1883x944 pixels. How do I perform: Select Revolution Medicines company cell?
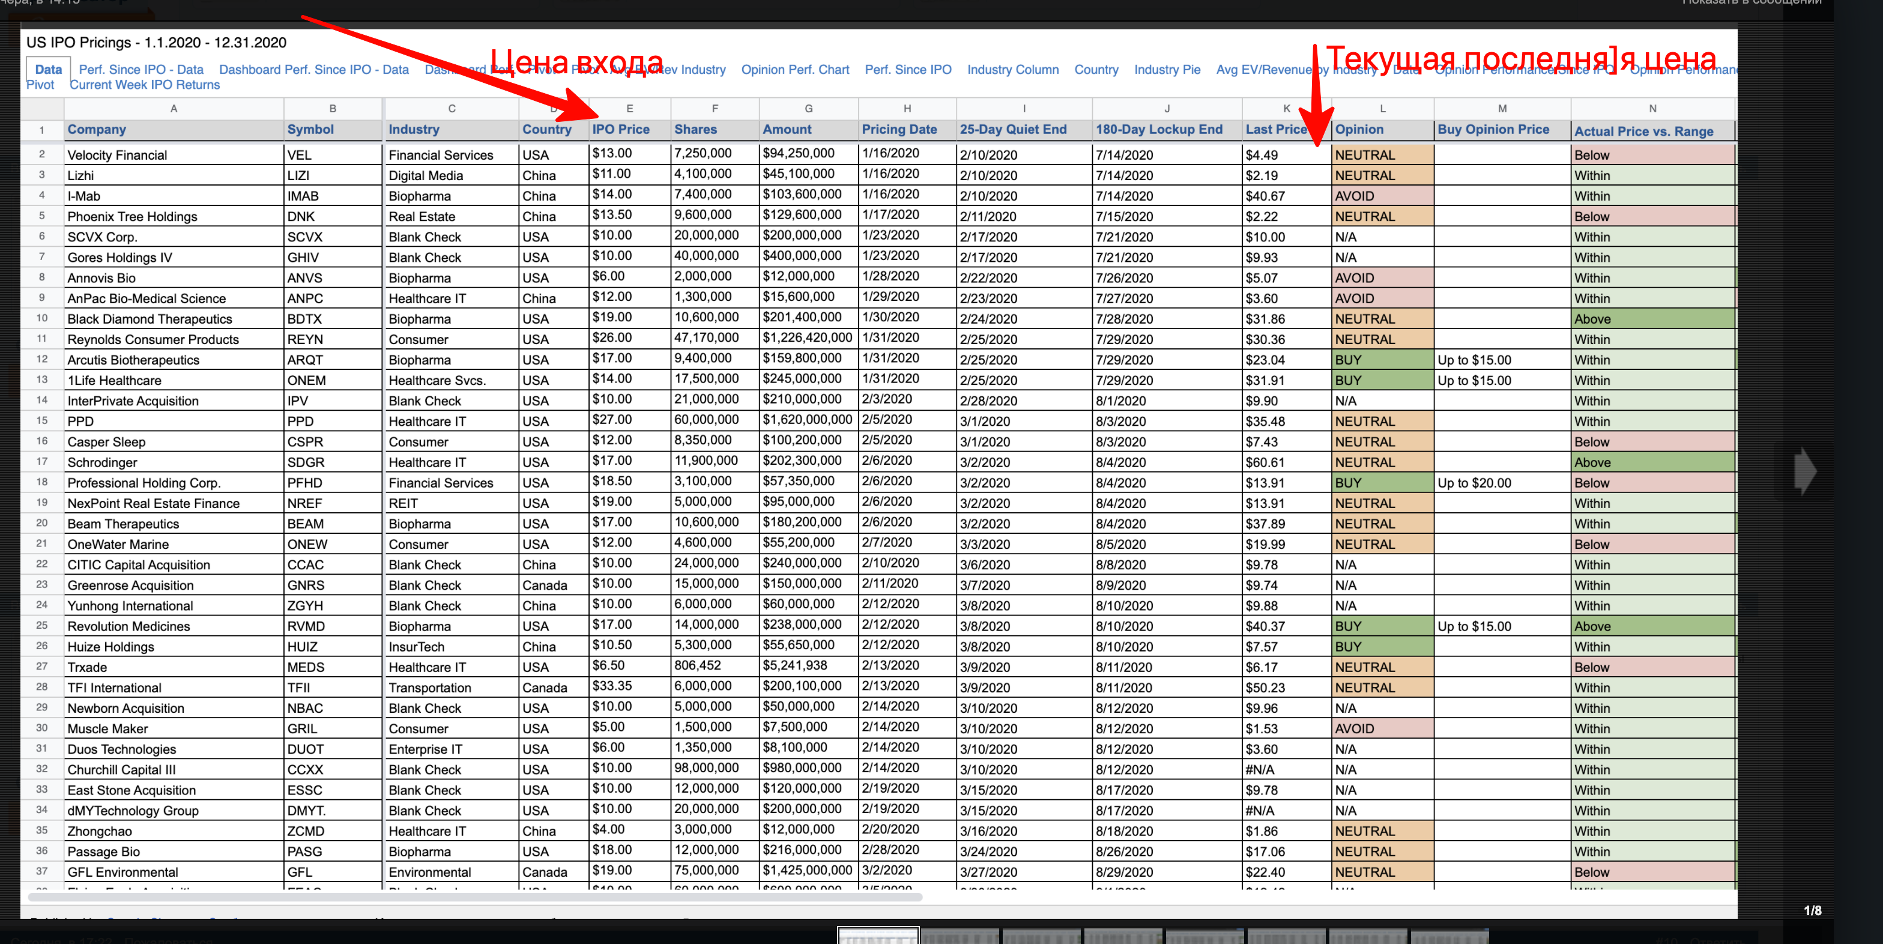174,626
